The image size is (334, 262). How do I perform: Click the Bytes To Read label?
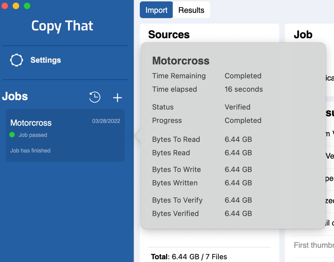(176, 140)
